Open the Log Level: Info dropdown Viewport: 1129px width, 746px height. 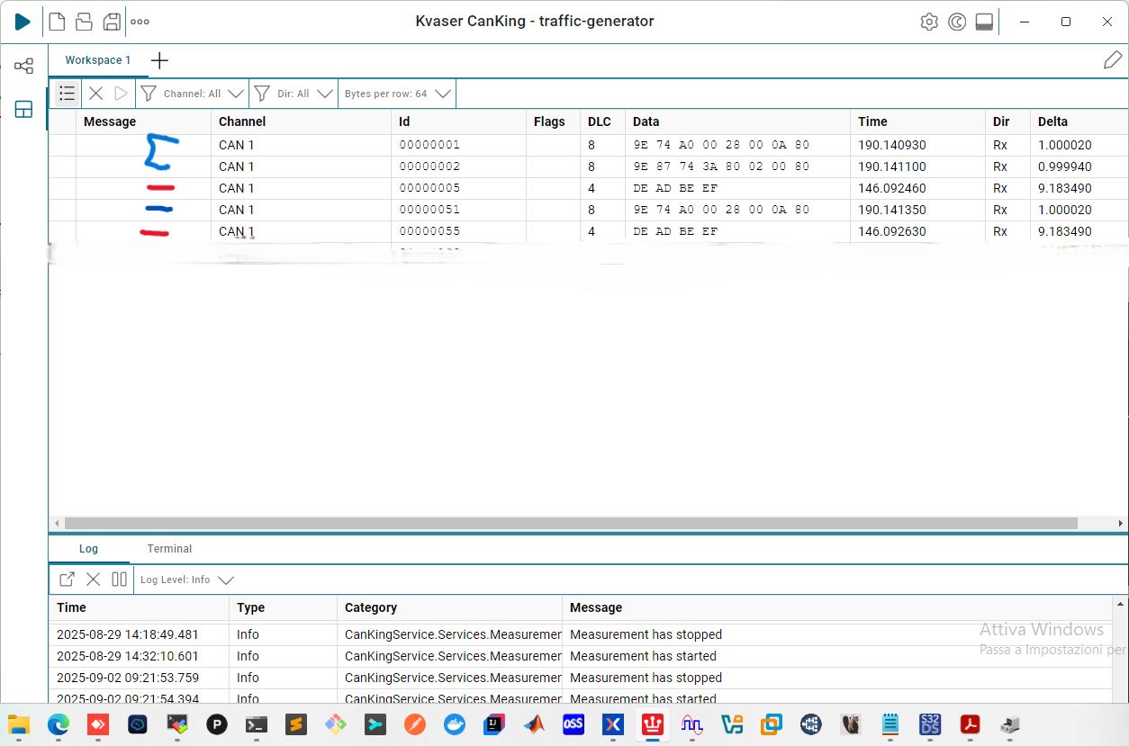point(186,580)
